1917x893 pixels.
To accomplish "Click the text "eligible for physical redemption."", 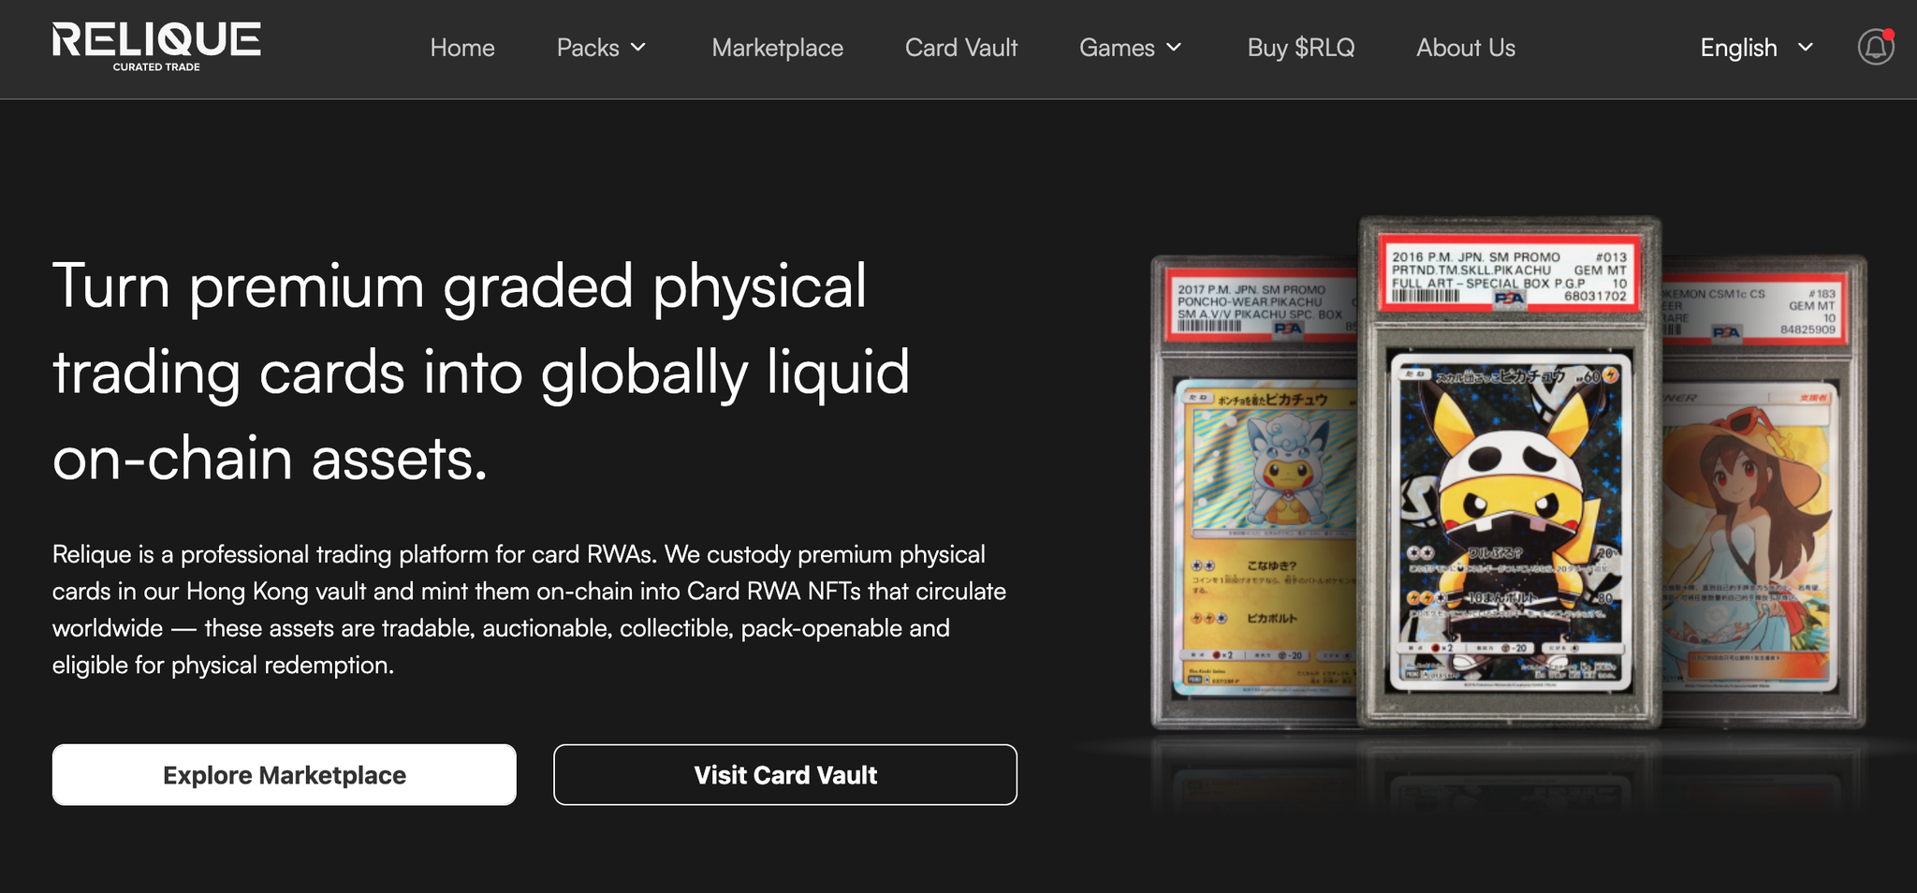I will pyautogui.click(x=223, y=665).
